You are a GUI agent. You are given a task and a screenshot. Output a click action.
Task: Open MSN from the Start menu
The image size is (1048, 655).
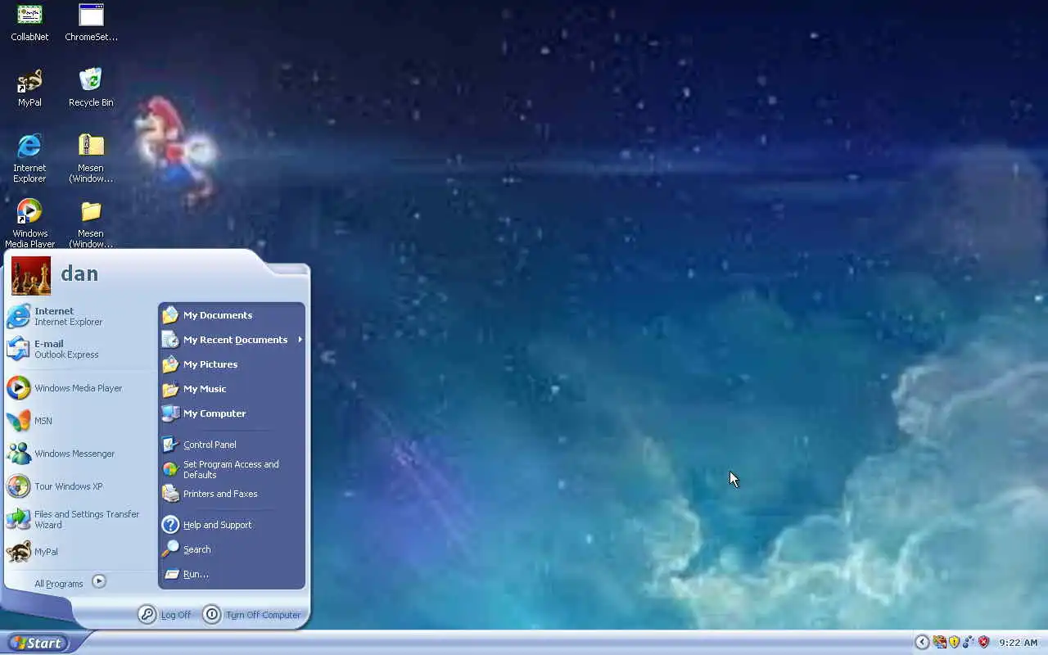80,421
